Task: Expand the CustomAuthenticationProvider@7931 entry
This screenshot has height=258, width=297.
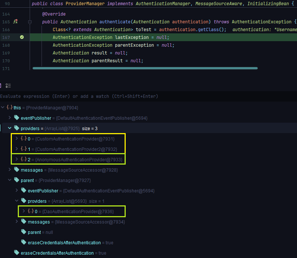Action: (17, 139)
